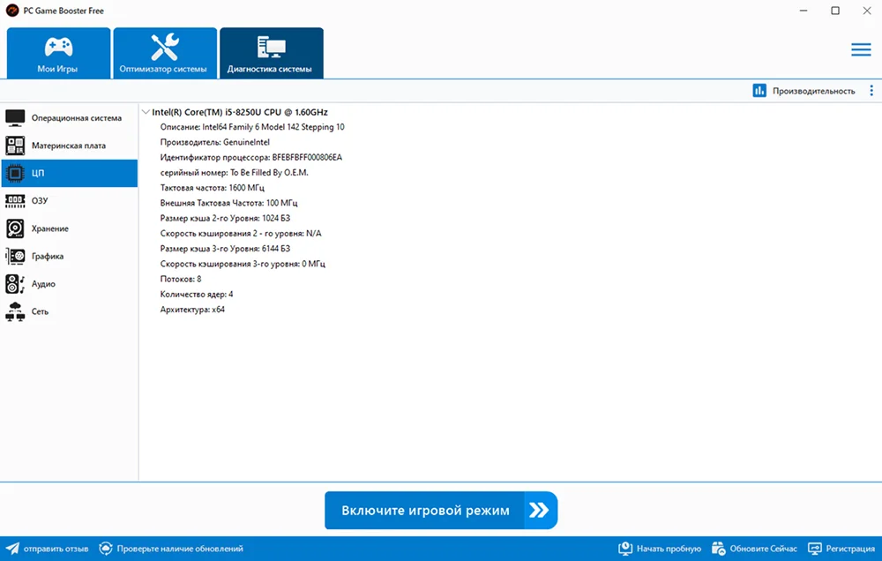Switch to Оптимизатор системы tab
882x561 pixels.
pos(165,53)
